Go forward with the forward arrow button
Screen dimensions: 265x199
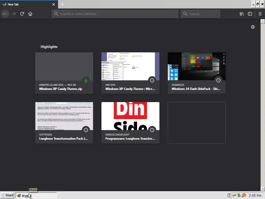(14, 14)
